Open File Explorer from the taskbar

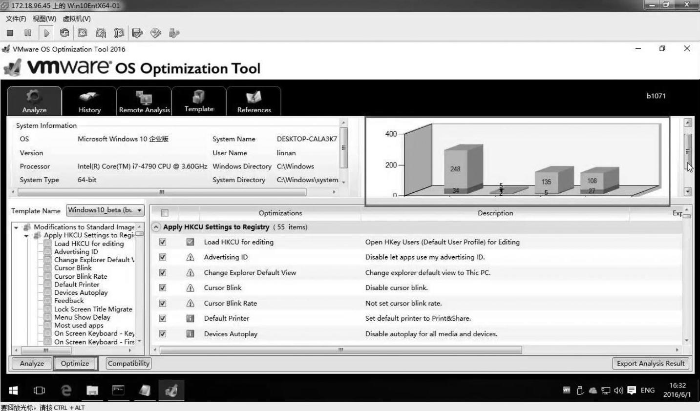pos(92,390)
